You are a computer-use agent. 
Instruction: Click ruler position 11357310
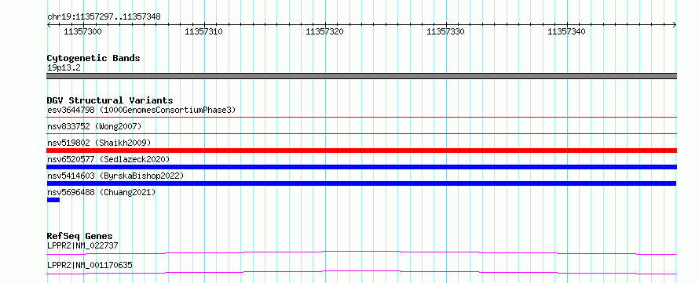203,31
